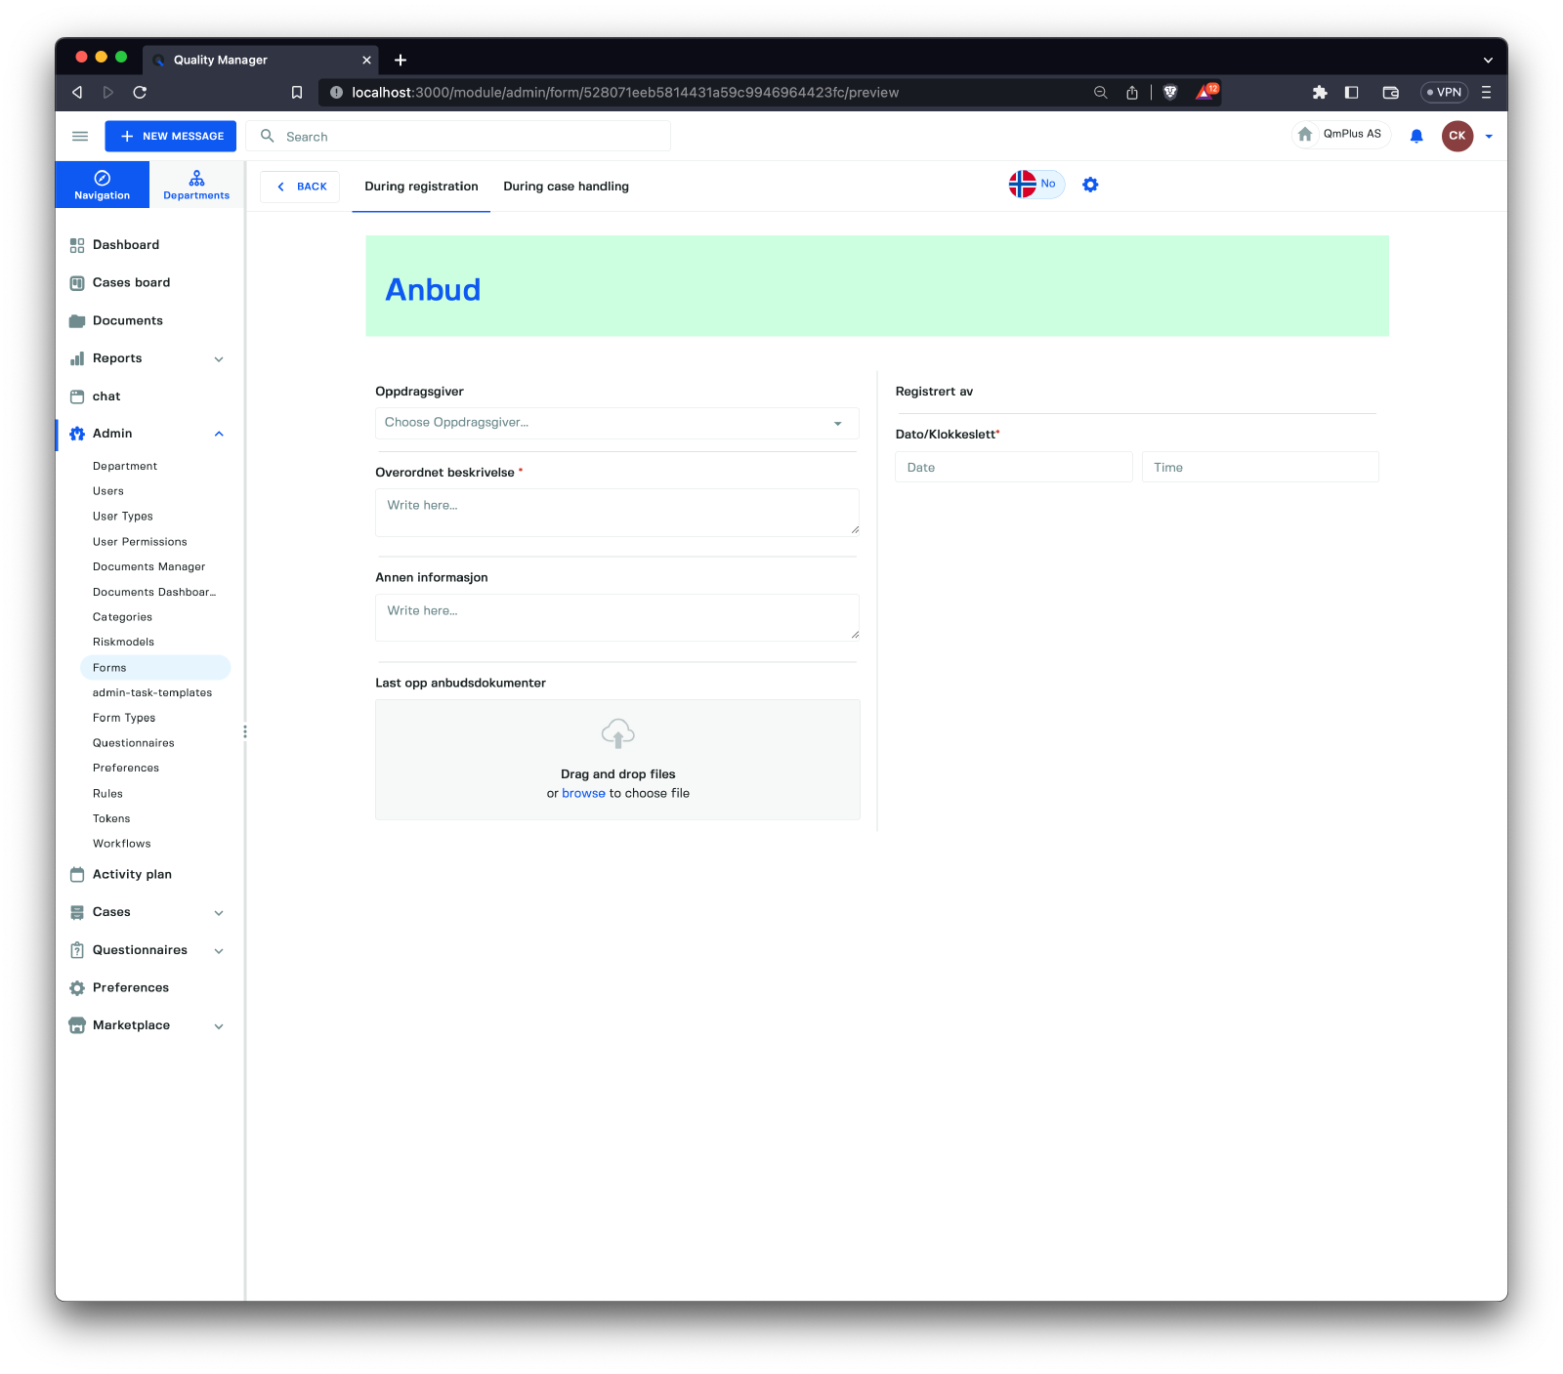Select the During registration tab

(x=421, y=187)
